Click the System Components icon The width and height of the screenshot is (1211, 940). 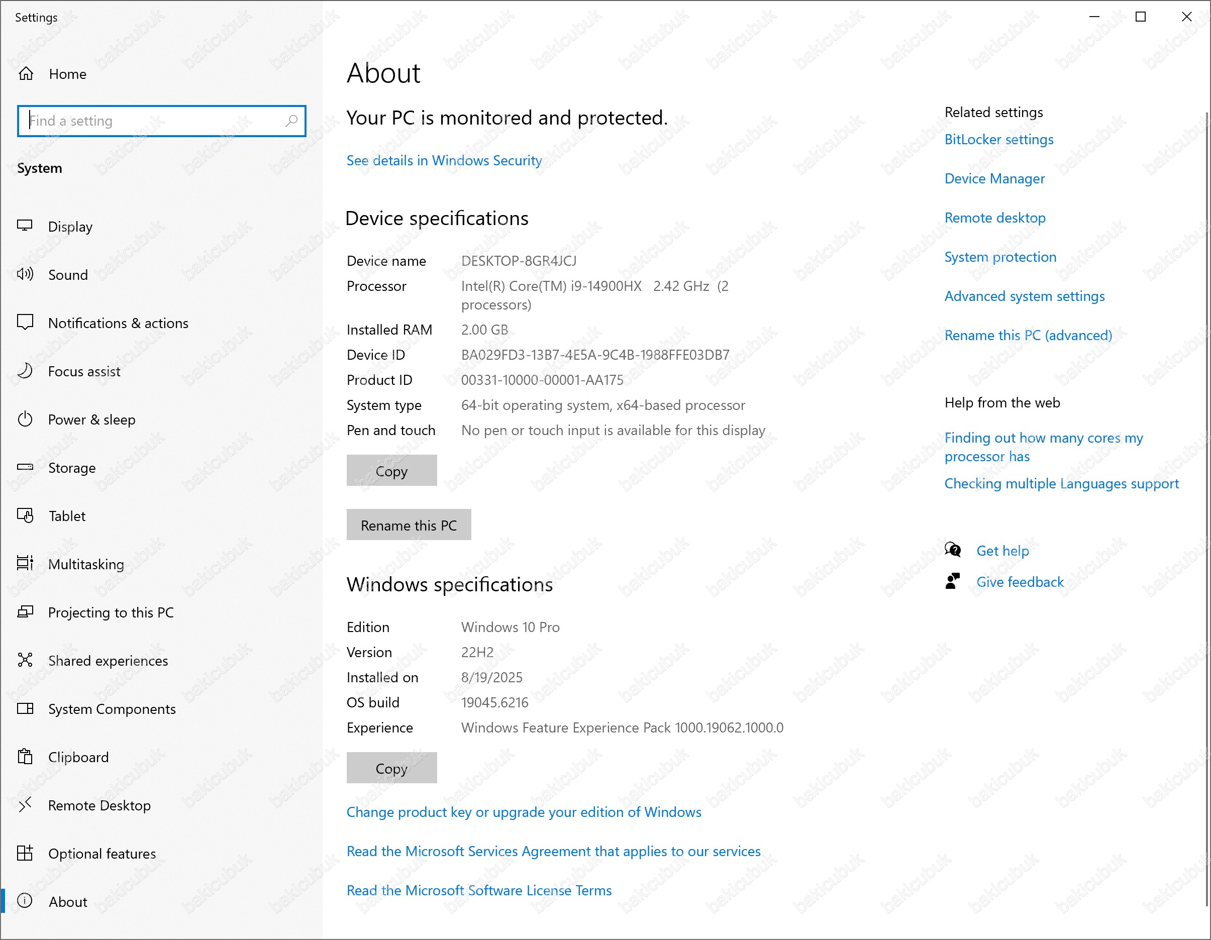[25, 708]
